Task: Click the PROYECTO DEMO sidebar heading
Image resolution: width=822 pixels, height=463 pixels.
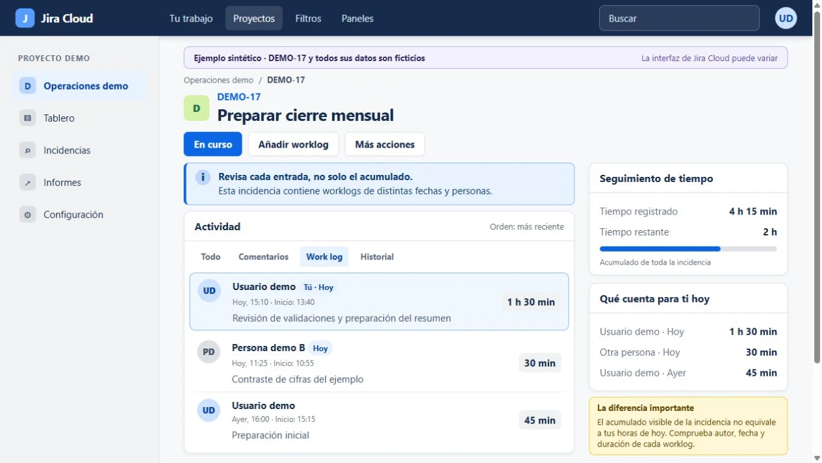Action: (x=54, y=59)
